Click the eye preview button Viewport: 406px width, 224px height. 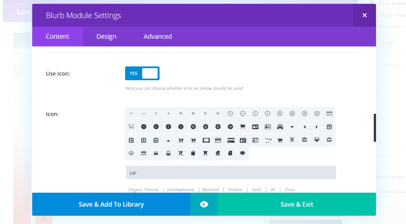(x=204, y=204)
